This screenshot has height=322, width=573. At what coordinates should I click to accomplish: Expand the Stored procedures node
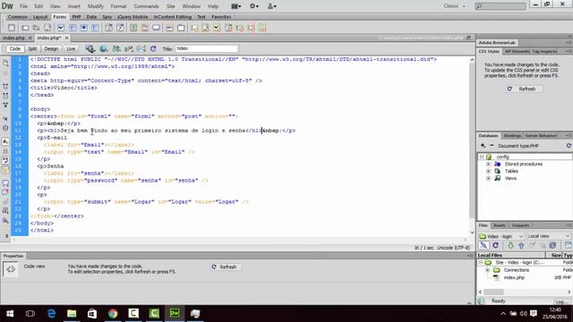[x=489, y=164]
